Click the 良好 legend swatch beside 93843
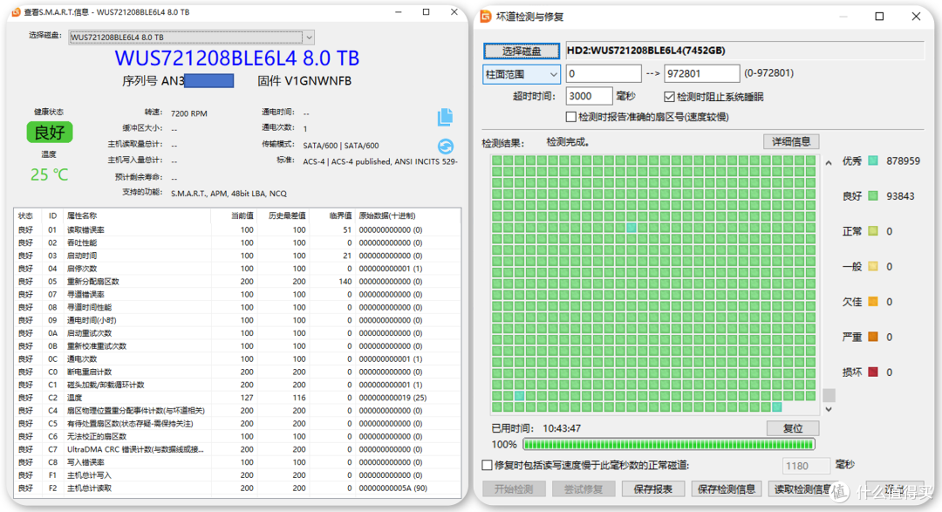942x512 pixels. pyautogui.click(x=873, y=196)
